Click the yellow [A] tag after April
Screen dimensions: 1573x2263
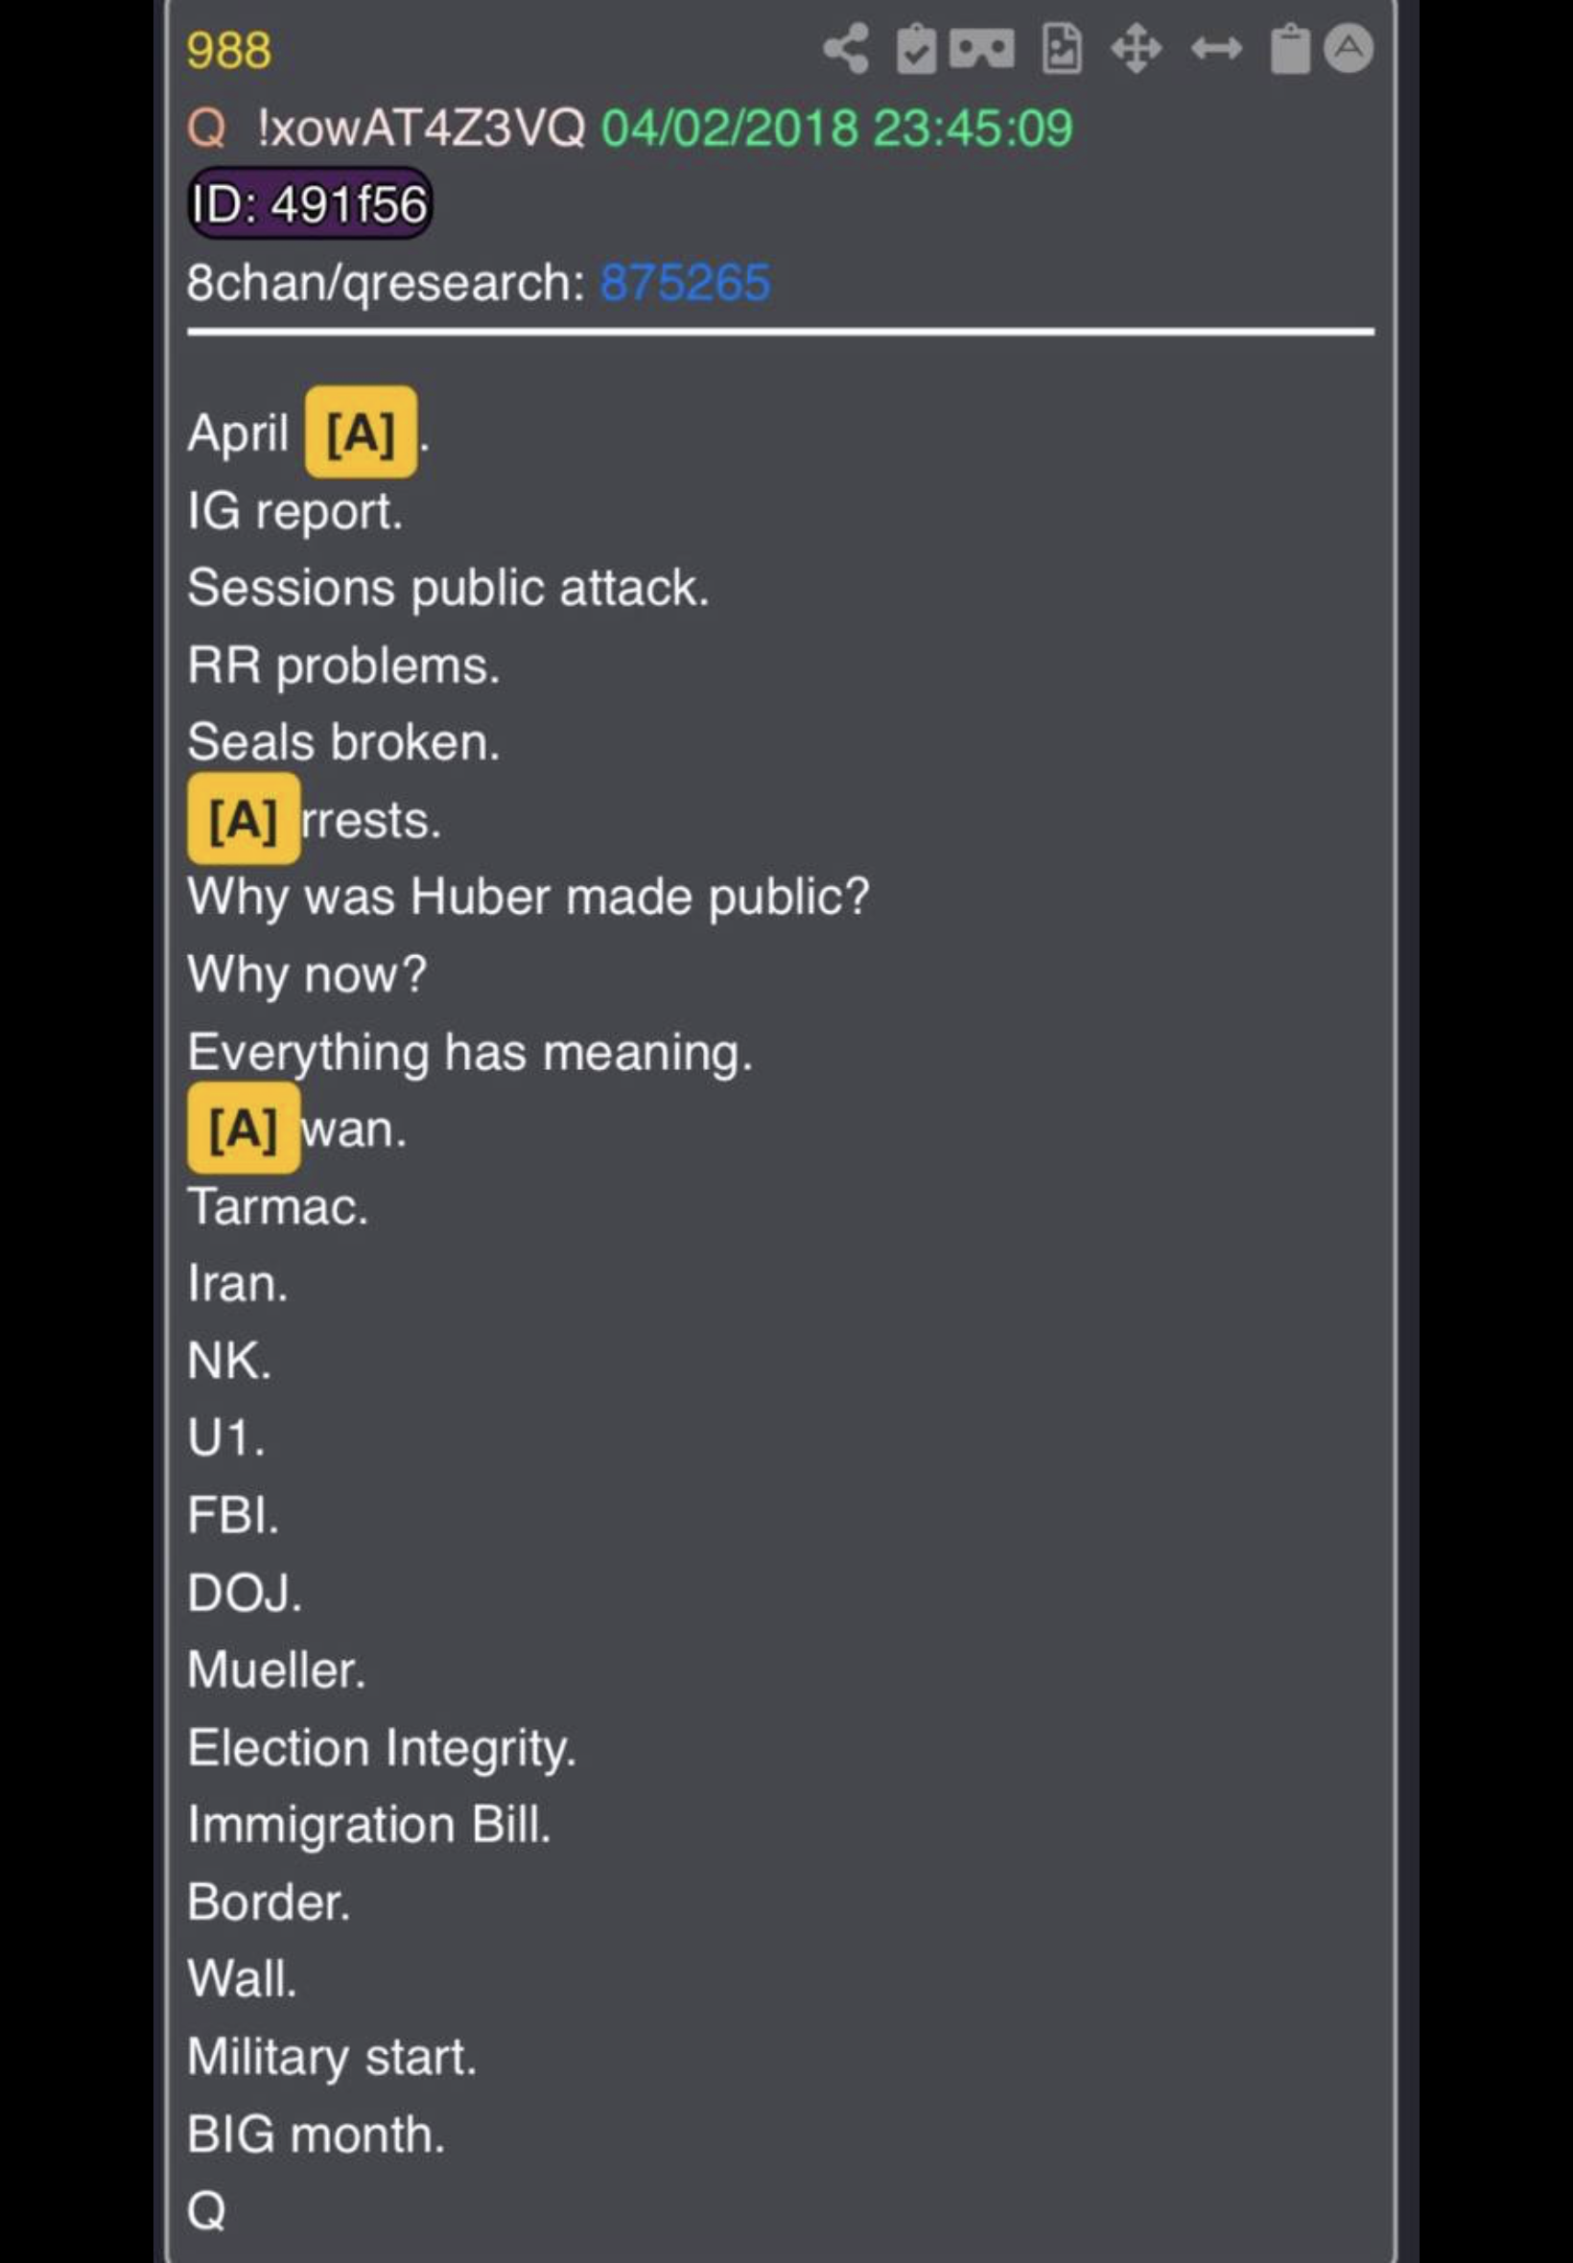[x=361, y=432]
